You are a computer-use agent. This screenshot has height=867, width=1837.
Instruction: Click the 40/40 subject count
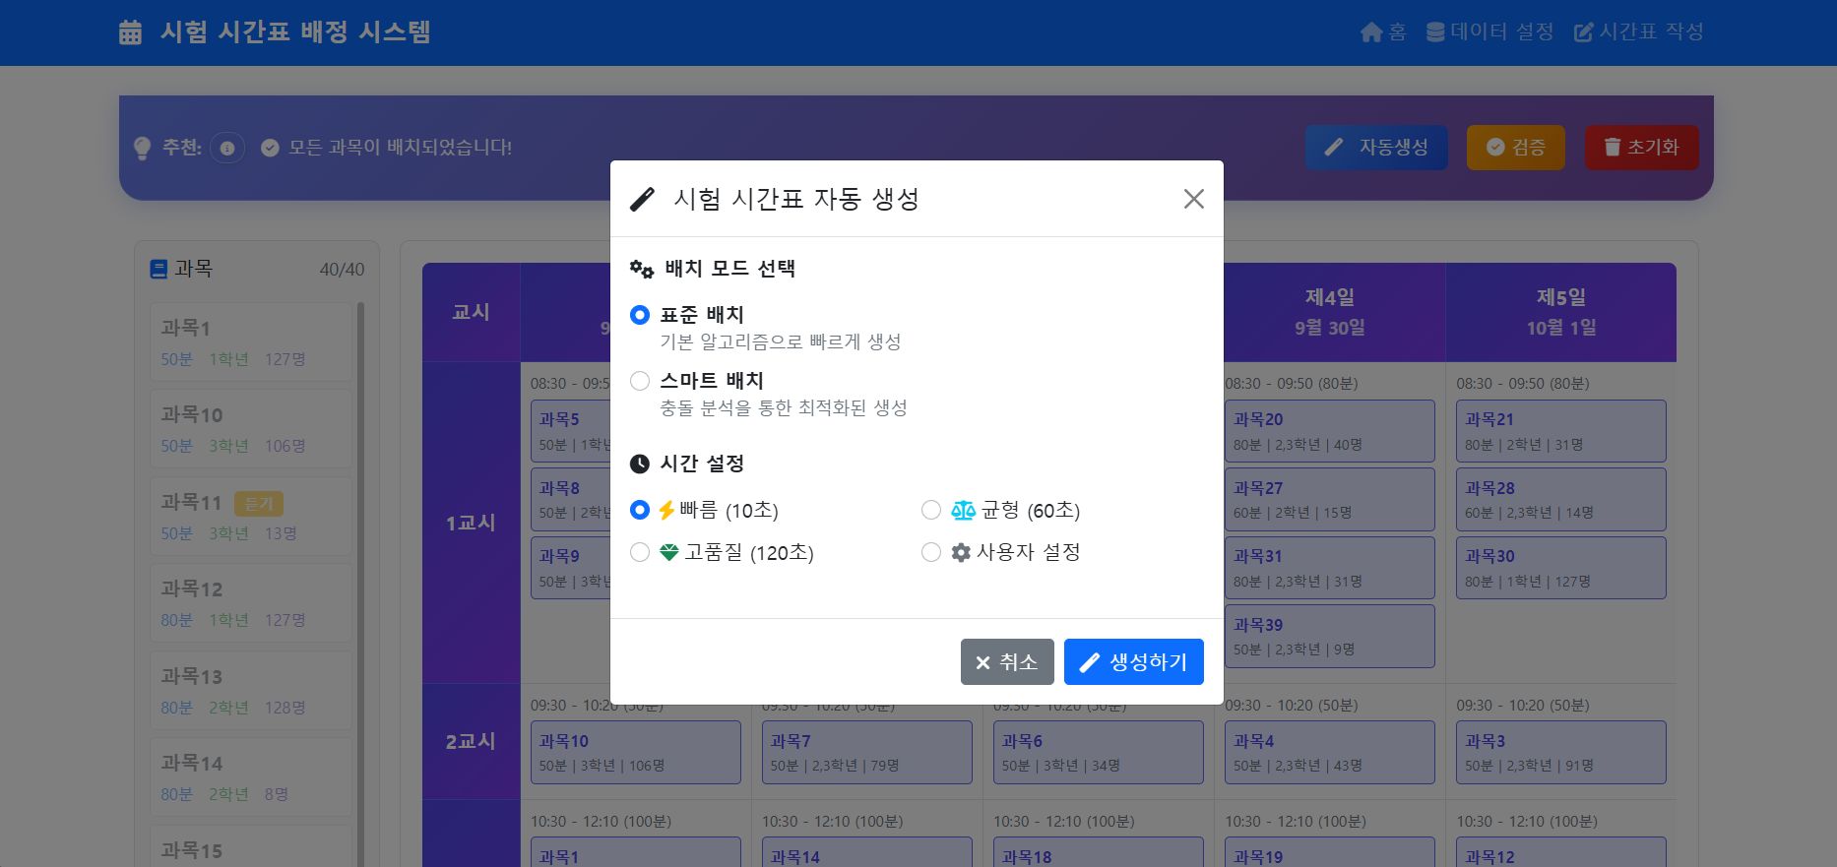coord(342,270)
